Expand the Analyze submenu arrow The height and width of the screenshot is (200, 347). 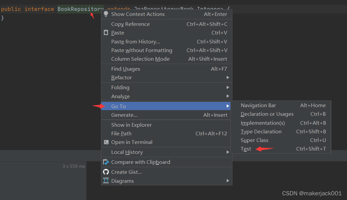point(228,96)
